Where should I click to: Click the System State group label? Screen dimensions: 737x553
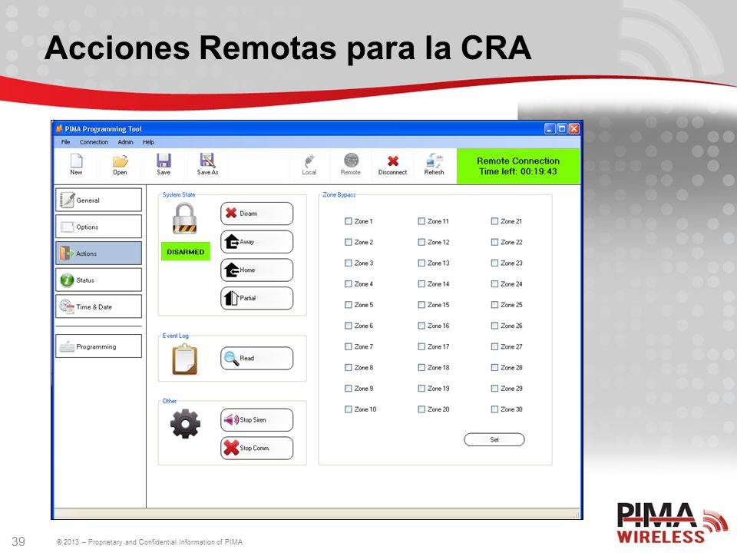pyautogui.click(x=179, y=194)
